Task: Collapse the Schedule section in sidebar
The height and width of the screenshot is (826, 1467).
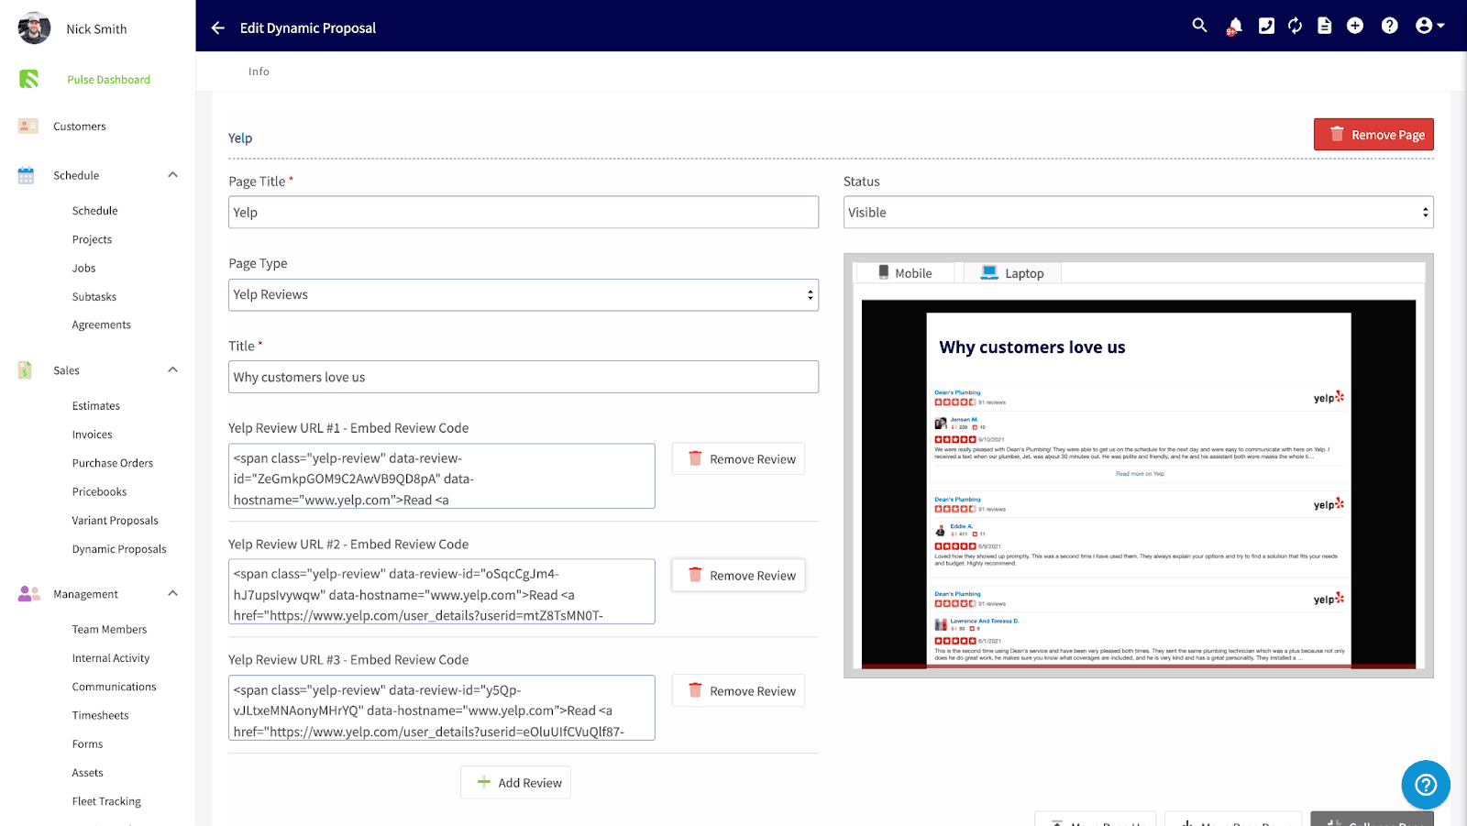Action: [x=172, y=174]
